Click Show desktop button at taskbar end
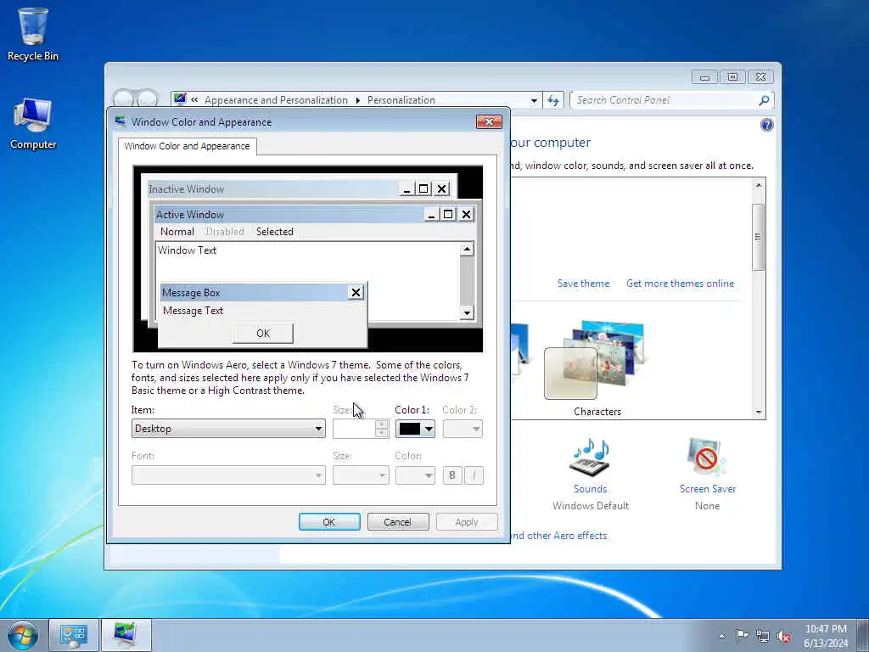The image size is (869, 652). [x=863, y=635]
